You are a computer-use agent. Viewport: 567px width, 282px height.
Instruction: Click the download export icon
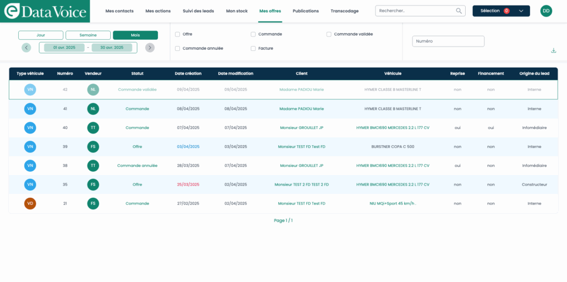pyautogui.click(x=553, y=50)
